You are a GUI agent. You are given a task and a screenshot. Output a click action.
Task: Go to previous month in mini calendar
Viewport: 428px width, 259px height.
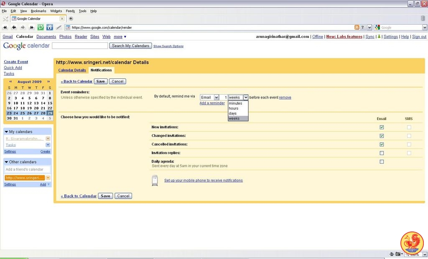click(x=10, y=81)
